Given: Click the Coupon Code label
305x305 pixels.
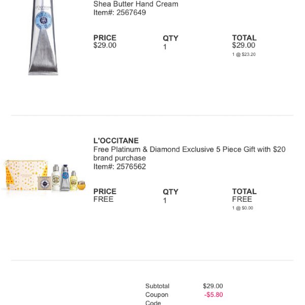Looking at the screenshot, I should 157,299.
